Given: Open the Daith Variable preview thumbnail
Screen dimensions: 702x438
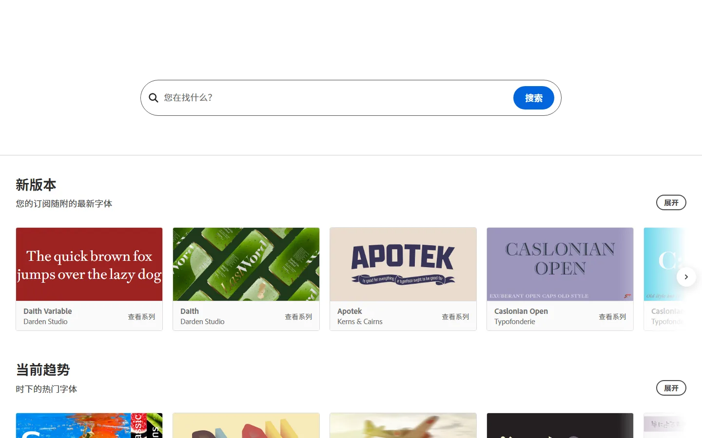Looking at the screenshot, I should (89, 264).
